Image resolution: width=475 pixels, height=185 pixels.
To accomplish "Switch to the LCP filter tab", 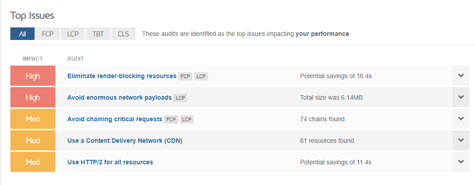I will point(72,34).
